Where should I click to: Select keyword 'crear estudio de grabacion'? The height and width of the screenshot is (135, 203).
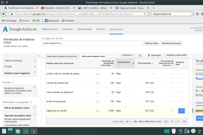coord(60,92)
